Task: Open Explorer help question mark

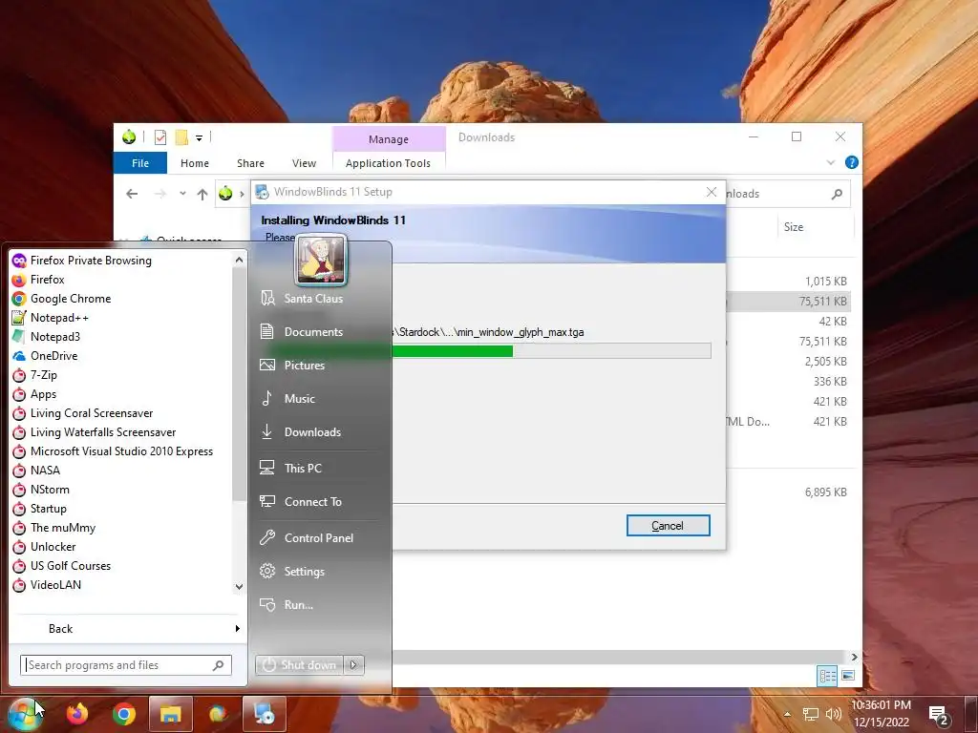Action: pos(851,162)
